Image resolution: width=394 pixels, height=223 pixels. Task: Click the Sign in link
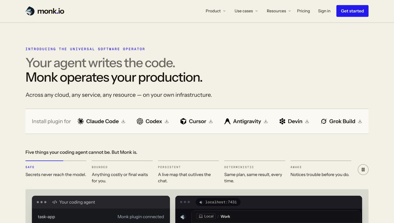point(324,11)
